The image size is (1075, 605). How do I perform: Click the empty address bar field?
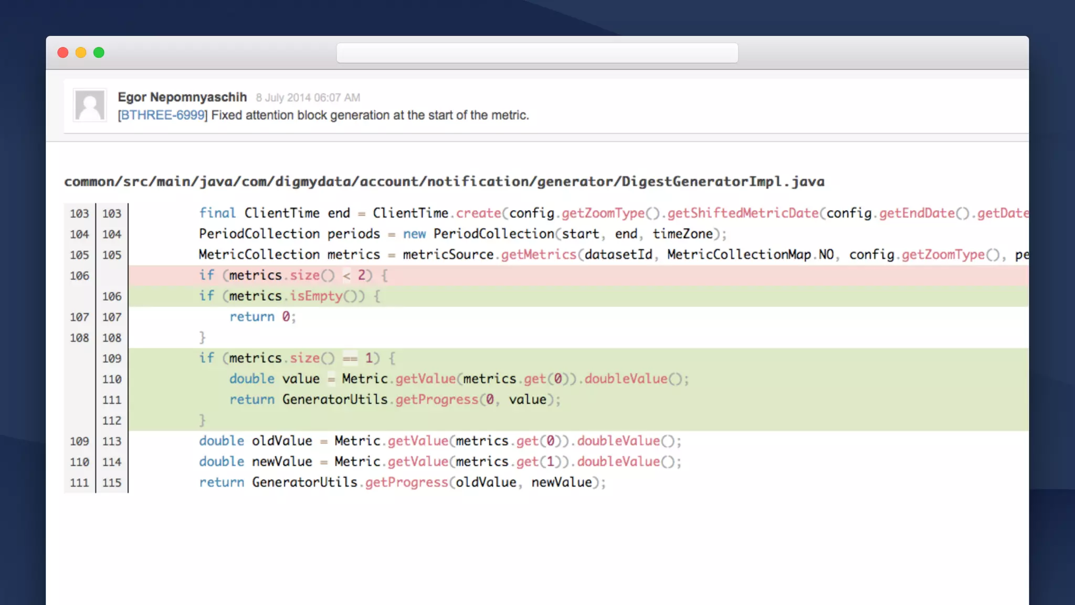[537, 53]
